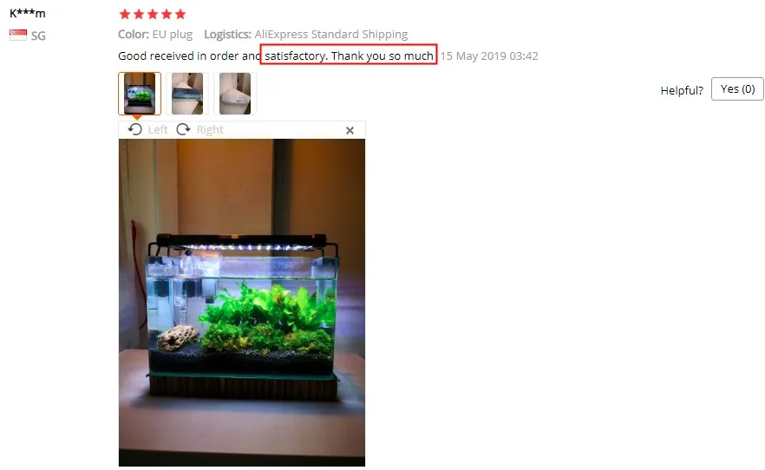Close the enlarged photo viewer with the X
765x470 pixels.
[x=350, y=131]
